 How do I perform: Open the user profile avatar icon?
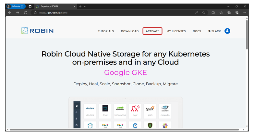(227, 31)
